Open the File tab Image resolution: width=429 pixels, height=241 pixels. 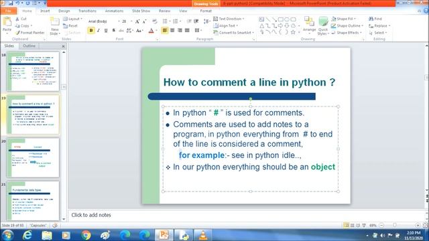pos(9,11)
